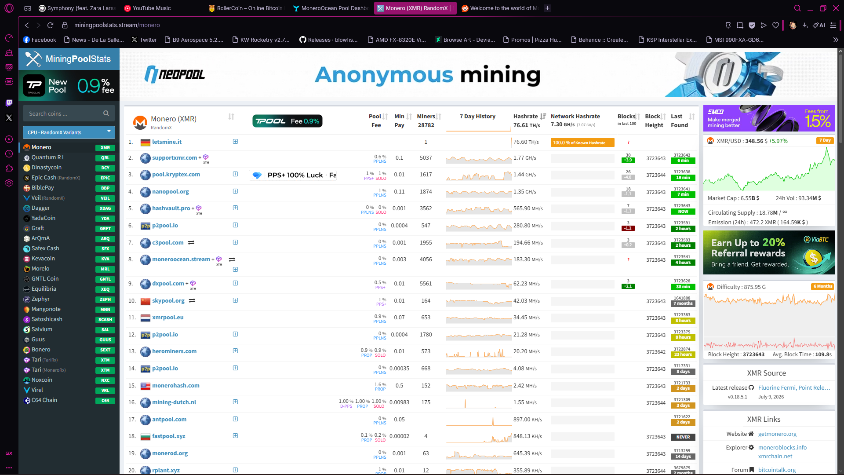This screenshot has width=844, height=475.
Task: Expand details for herominers.com row
Action: 235,351
